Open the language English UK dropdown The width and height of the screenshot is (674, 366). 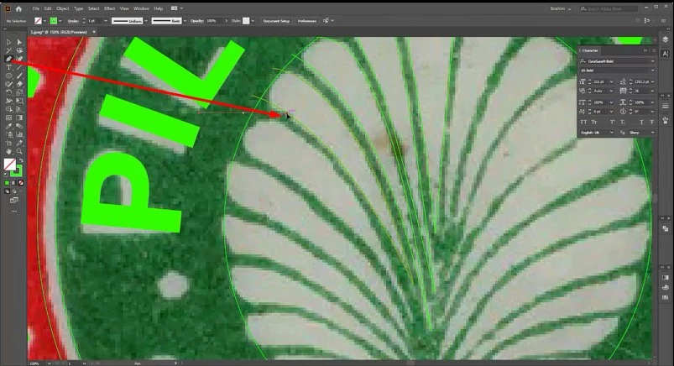click(x=611, y=133)
